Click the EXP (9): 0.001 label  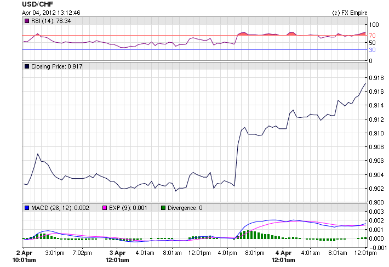pos(128,208)
